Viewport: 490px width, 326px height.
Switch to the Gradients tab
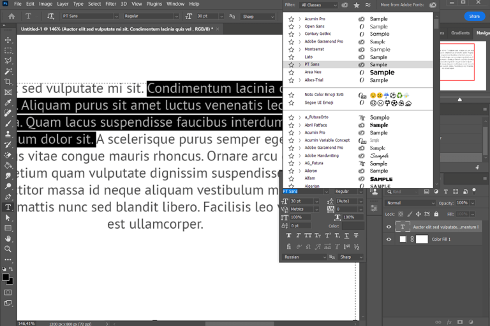coord(460,33)
